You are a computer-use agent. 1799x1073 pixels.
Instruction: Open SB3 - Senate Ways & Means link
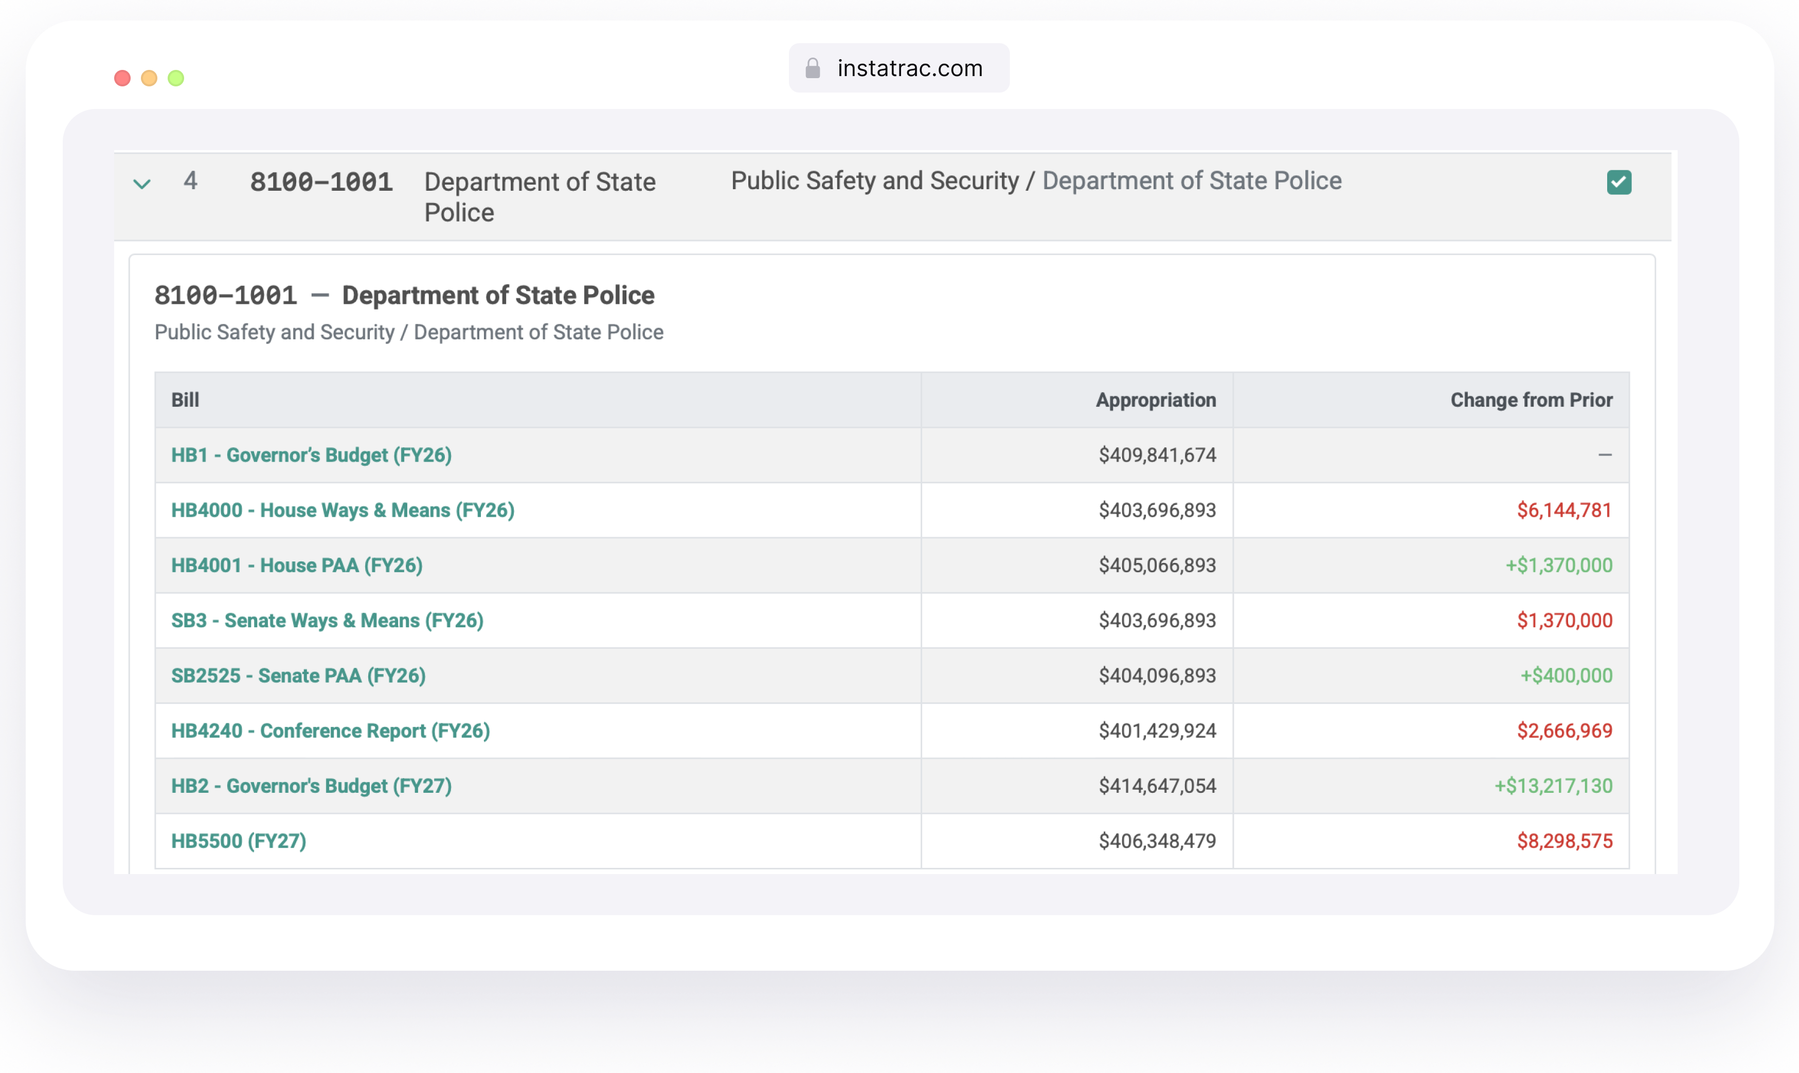328,621
